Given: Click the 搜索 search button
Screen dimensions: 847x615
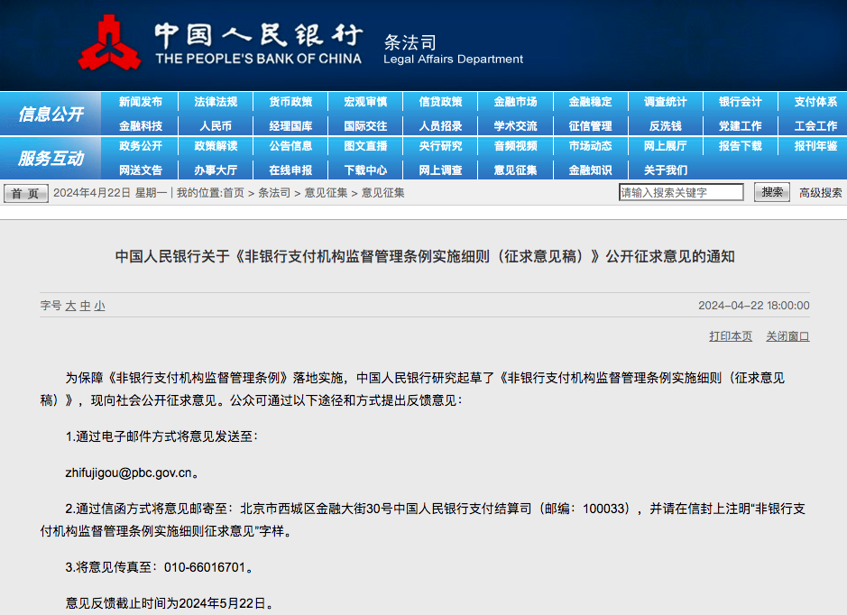Looking at the screenshot, I should (x=772, y=192).
